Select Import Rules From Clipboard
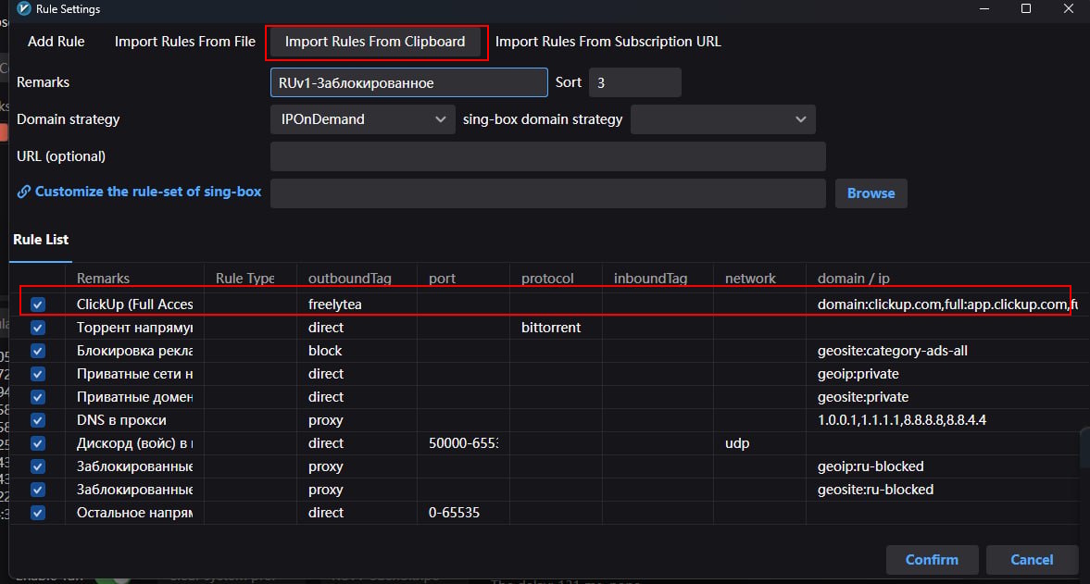 375,42
